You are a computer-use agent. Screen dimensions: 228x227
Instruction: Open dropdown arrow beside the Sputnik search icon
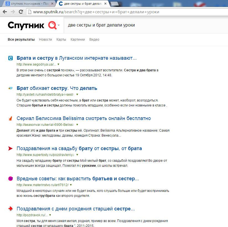click(59, 25)
